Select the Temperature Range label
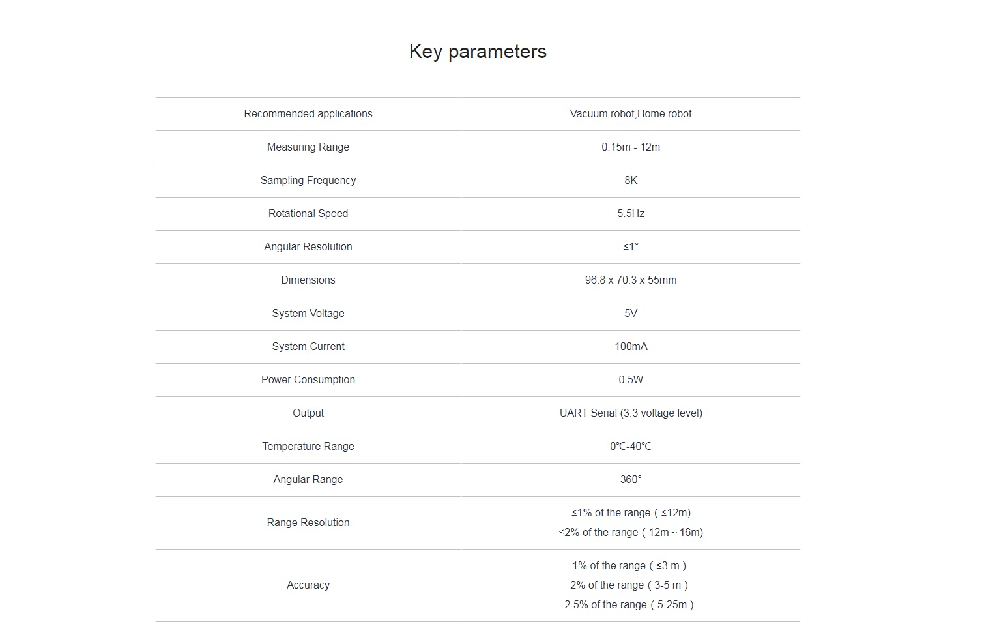This screenshot has width=982, height=635. click(x=308, y=446)
